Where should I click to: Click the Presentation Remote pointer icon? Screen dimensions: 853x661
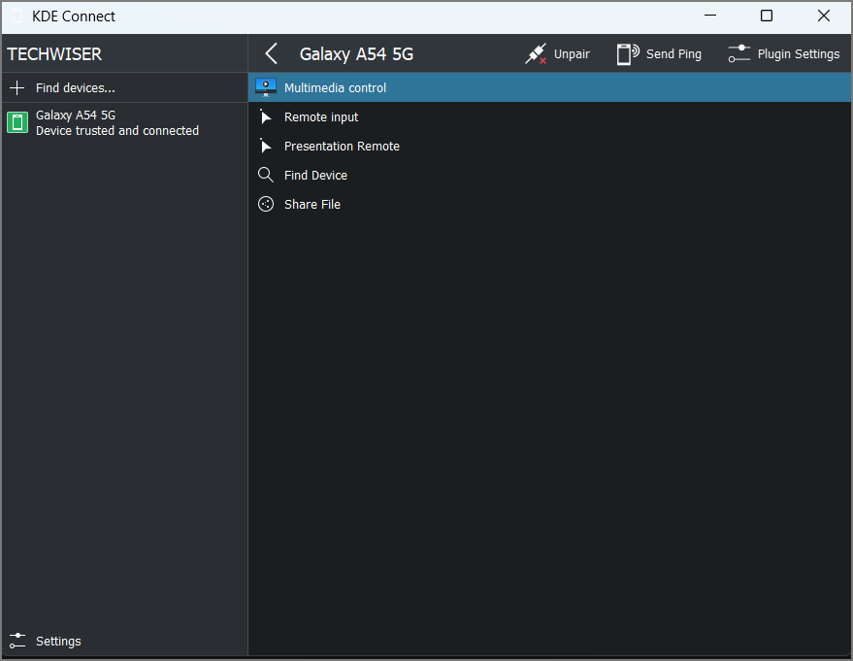coord(266,146)
